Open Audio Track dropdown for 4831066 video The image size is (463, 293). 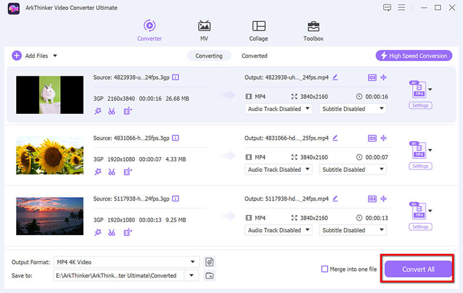click(x=278, y=169)
